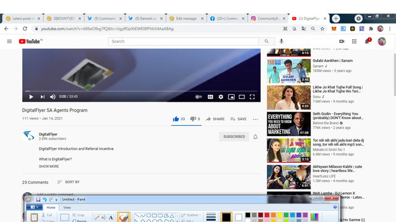Switch to Latest posts browser tab
The height and width of the screenshot is (222, 396).
pyautogui.click(x=23, y=18)
